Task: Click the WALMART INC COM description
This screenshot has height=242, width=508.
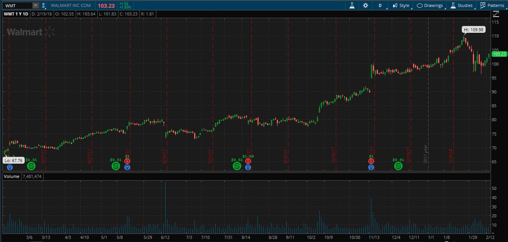Action: [x=71, y=5]
